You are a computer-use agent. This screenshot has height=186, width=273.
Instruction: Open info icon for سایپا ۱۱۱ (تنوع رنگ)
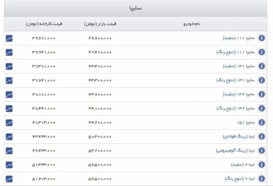(x=261, y=52)
